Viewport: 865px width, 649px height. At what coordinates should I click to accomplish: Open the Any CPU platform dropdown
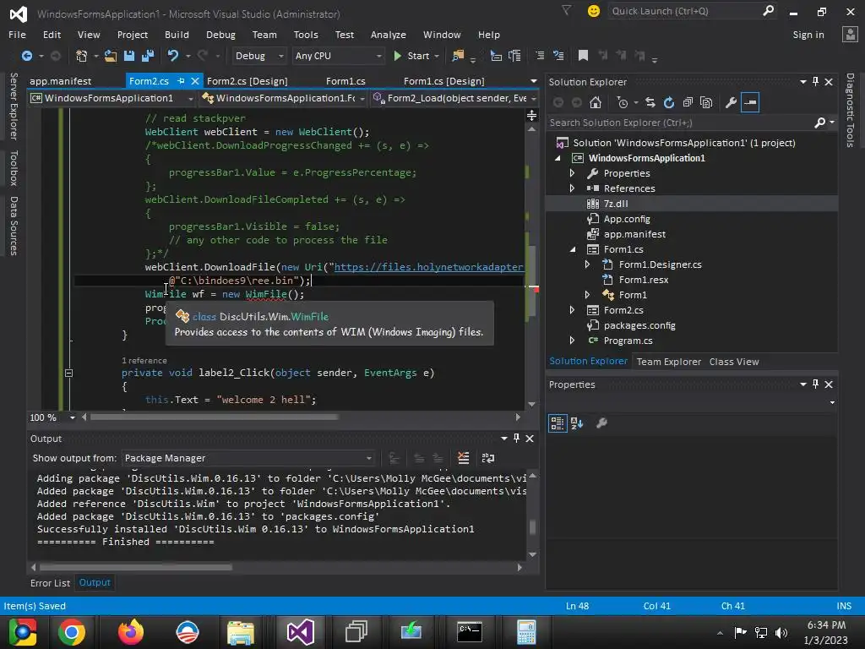338,56
